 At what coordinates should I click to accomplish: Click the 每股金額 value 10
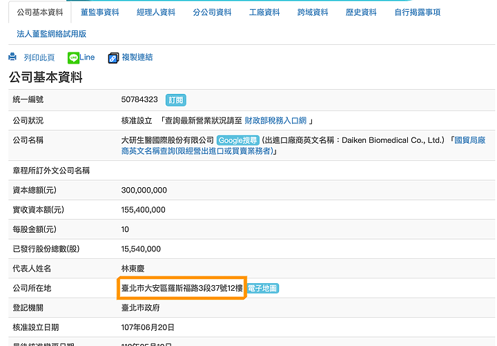pyautogui.click(x=125, y=229)
